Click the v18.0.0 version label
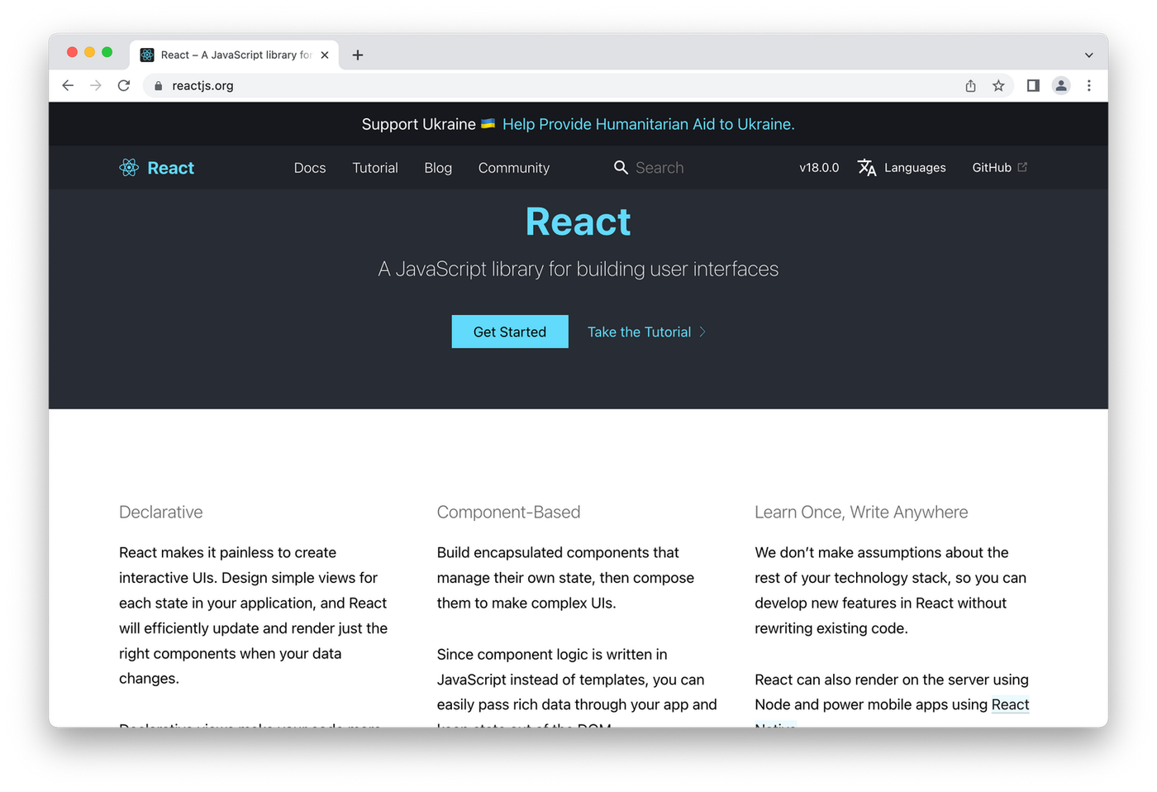1157x792 pixels. (818, 167)
